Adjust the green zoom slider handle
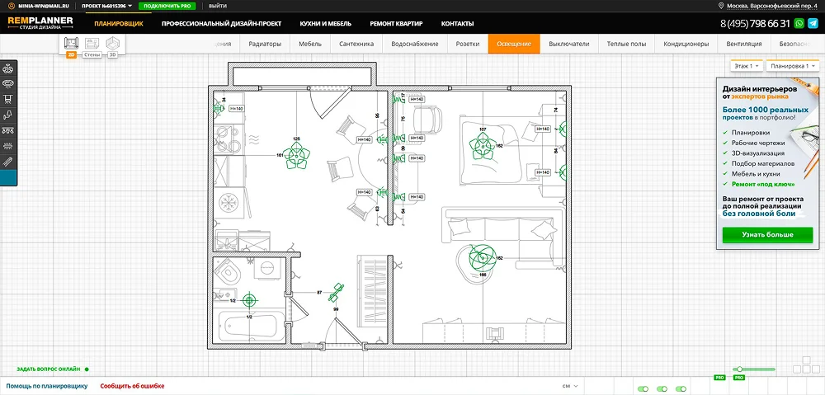 tap(739, 369)
